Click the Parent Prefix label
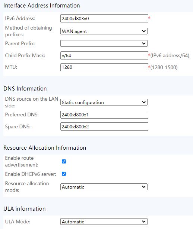The height and width of the screenshot is (229, 193). tap(20, 43)
